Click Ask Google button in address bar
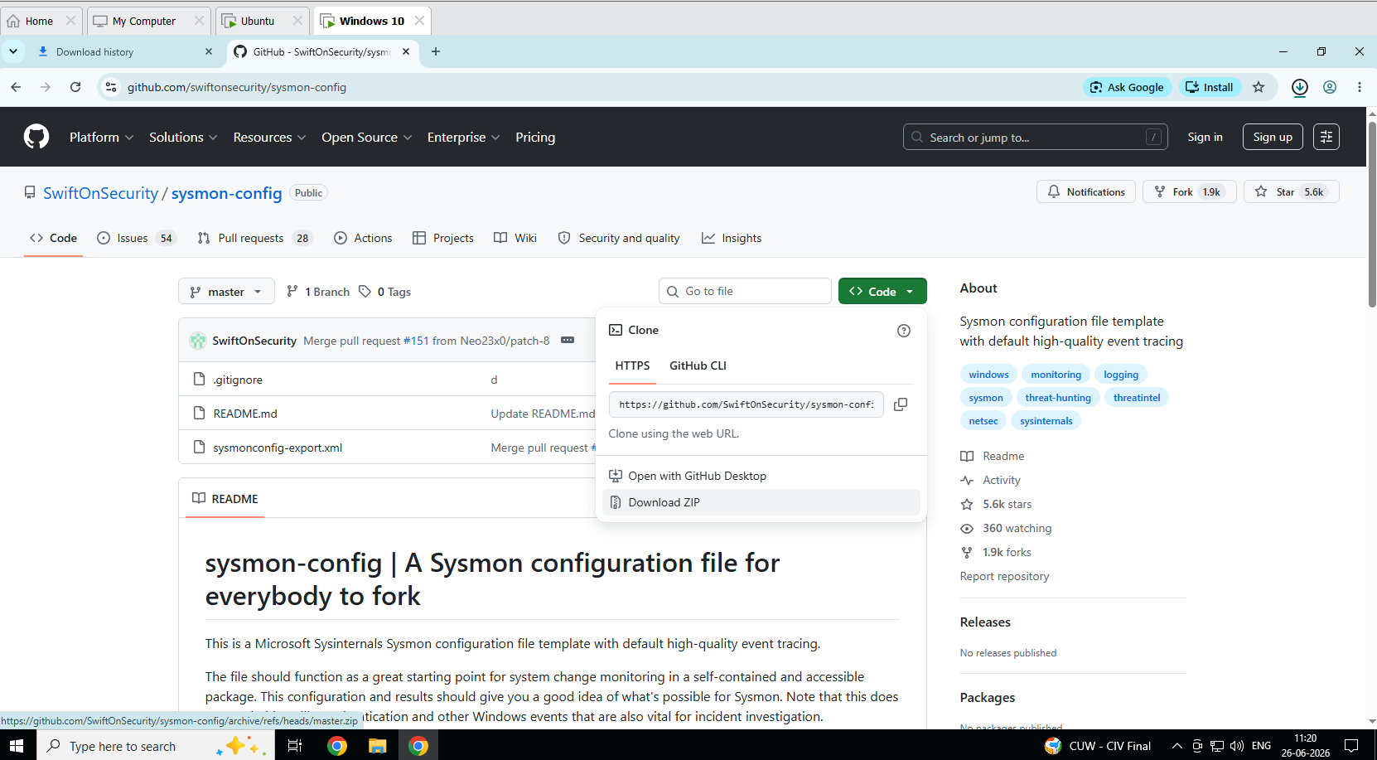1377x760 pixels. click(1127, 87)
